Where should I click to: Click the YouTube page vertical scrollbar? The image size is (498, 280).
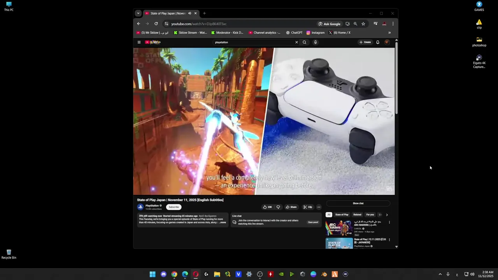tap(396, 78)
